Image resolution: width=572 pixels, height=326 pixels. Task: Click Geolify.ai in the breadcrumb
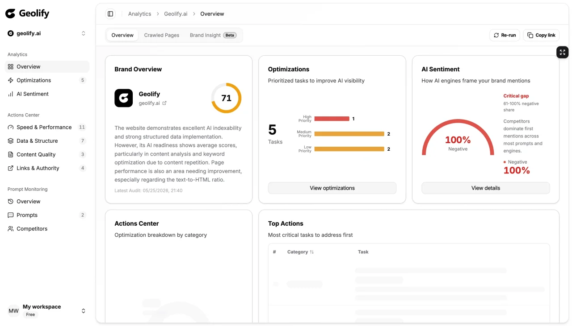click(176, 14)
